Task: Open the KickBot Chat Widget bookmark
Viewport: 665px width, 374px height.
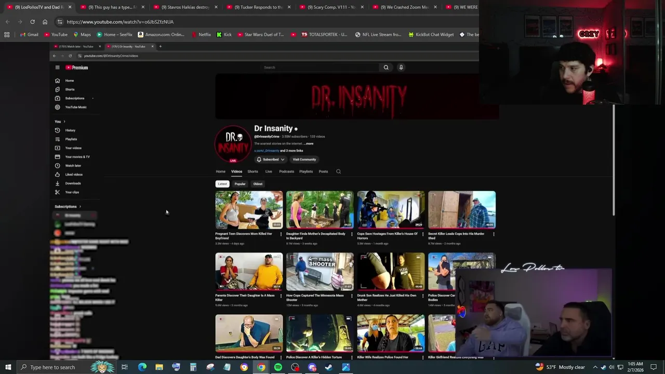Action: [x=431, y=35]
